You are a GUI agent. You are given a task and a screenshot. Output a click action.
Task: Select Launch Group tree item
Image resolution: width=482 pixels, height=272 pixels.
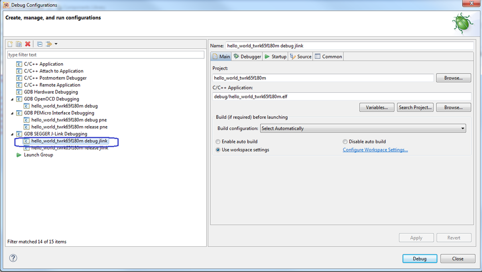click(x=39, y=155)
